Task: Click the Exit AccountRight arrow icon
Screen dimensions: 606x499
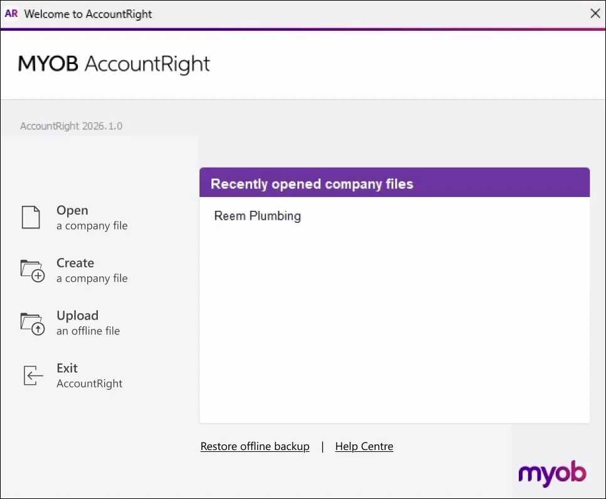Action: point(33,375)
